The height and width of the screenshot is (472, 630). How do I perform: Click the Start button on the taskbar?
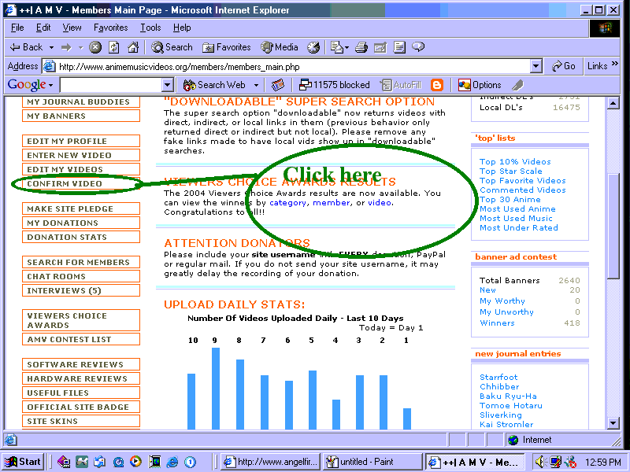pyautogui.click(x=23, y=463)
